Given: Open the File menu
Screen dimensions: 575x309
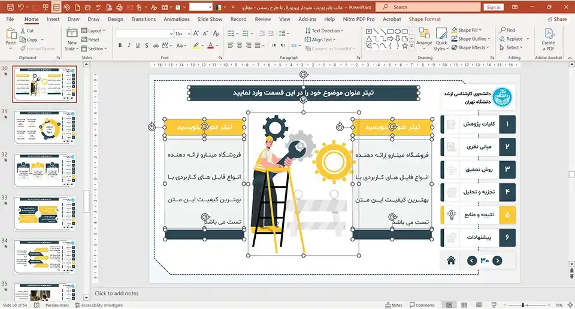Looking at the screenshot, I should tap(10, 19).
